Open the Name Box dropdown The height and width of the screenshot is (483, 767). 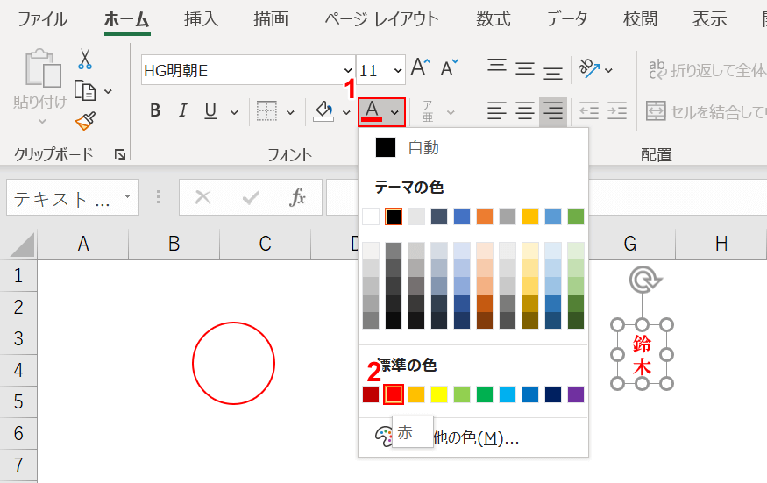click(128, 196)
